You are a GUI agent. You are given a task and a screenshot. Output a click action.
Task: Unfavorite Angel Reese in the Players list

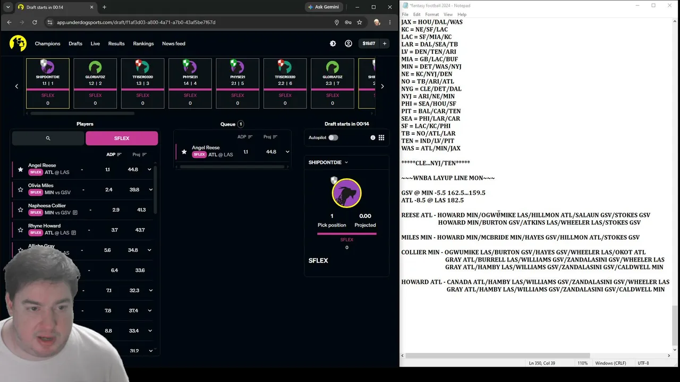coord(21,169)
